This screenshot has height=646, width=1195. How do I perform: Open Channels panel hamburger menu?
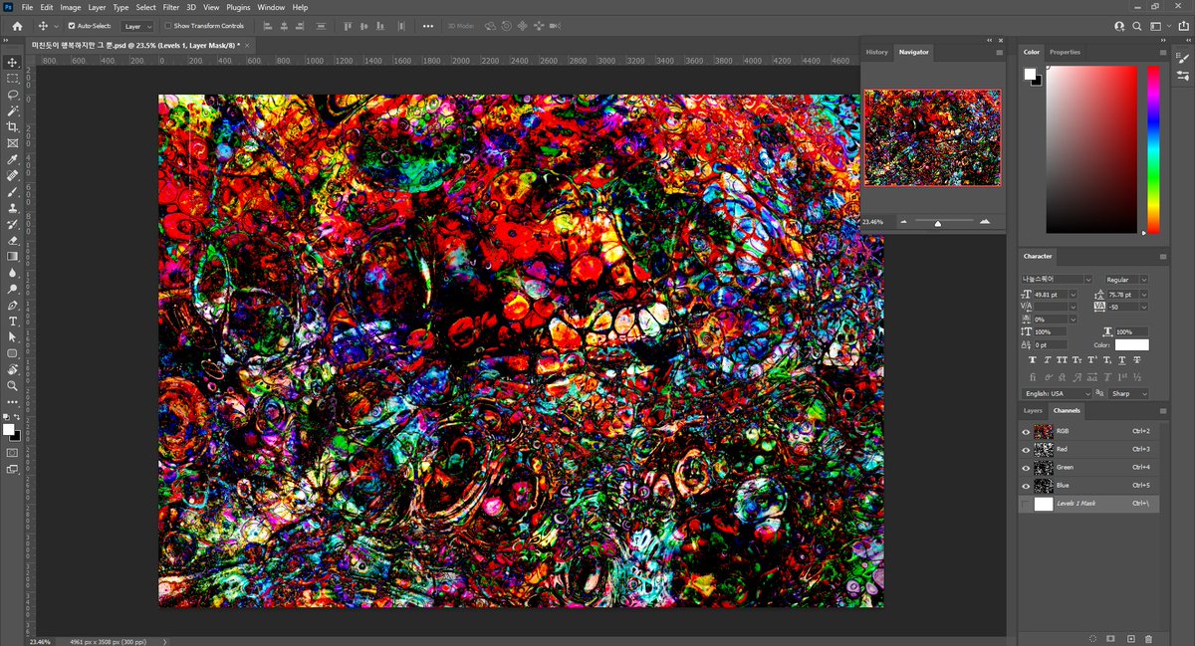(1162, 410)
